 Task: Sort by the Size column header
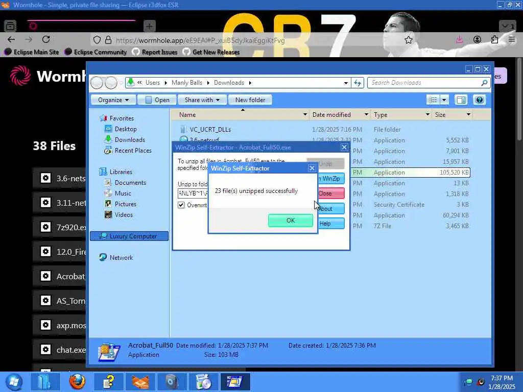click(440, 115)
